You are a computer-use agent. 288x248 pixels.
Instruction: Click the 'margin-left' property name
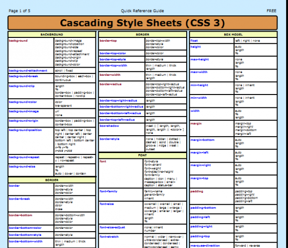pyautogui.click(x=200, y=153)
